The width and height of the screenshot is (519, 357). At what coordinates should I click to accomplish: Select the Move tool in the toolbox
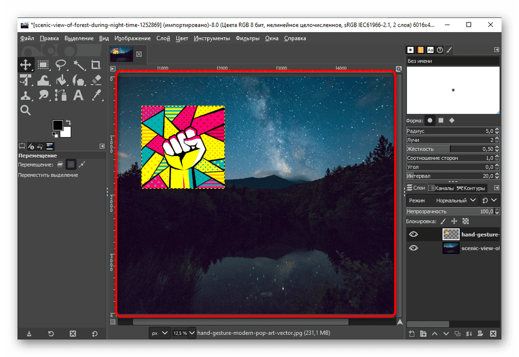26,65
